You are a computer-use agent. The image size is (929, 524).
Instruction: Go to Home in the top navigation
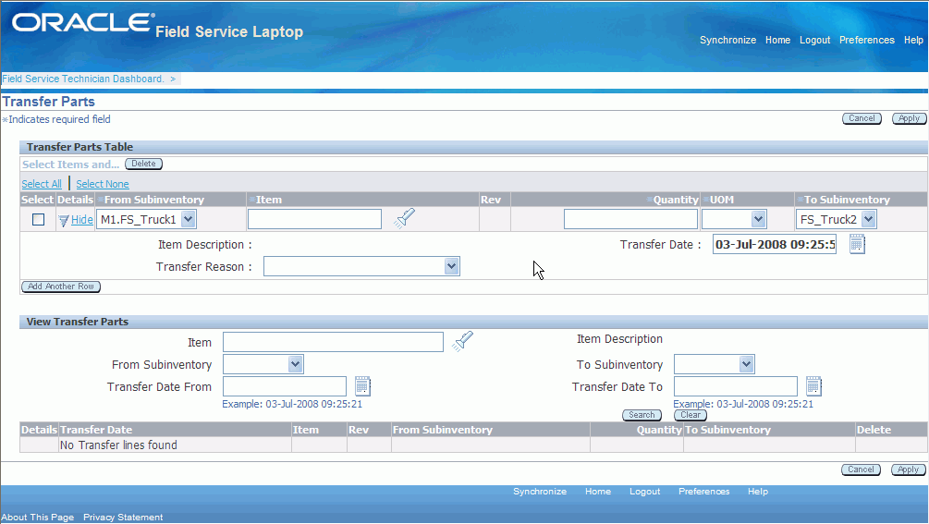pos(777,40)
